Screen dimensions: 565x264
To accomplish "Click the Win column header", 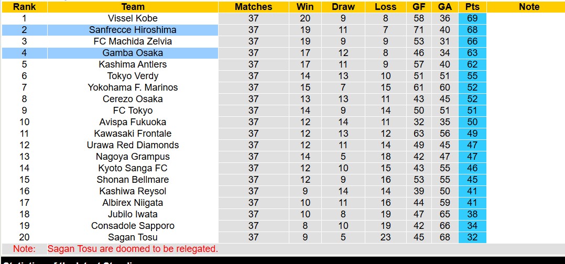I will tap(305, 7).
